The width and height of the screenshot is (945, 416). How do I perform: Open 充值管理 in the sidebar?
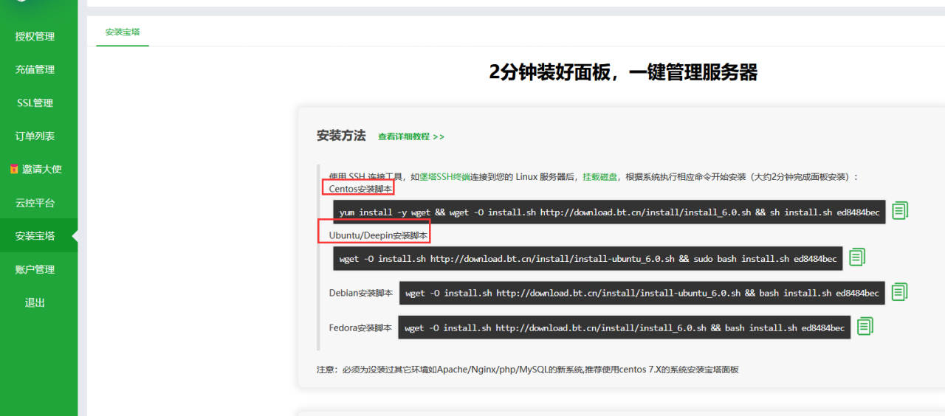click(35, 69)
